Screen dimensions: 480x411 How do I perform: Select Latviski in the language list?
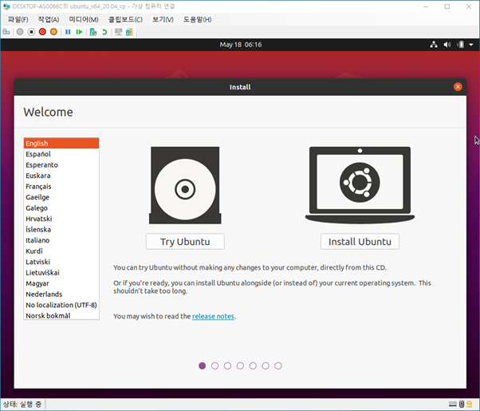(61, 262)
